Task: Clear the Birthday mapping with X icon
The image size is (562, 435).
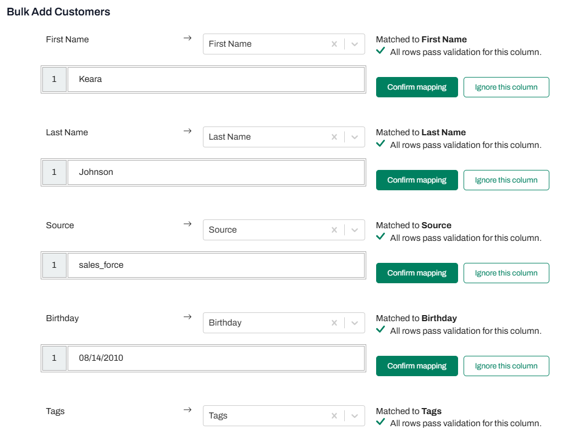Action: coord(334,323)
